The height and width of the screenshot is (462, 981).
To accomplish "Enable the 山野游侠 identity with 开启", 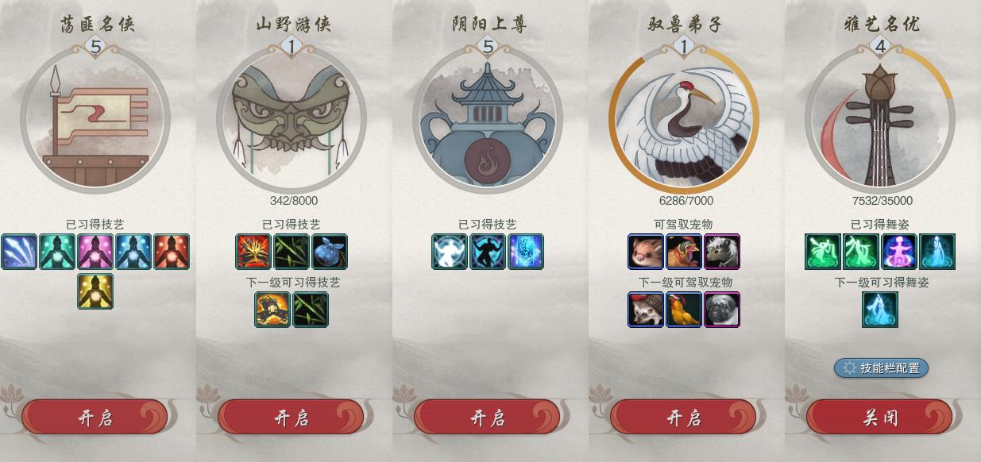I will (291, 418).
